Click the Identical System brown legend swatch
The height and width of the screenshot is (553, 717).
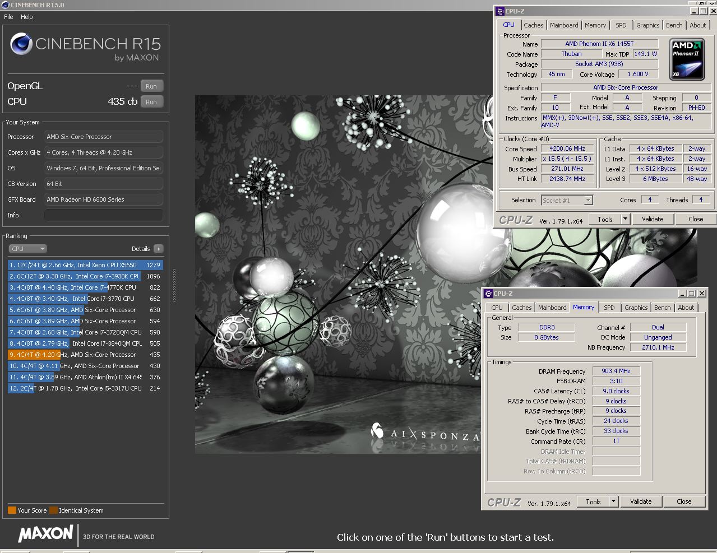[53, 510]
